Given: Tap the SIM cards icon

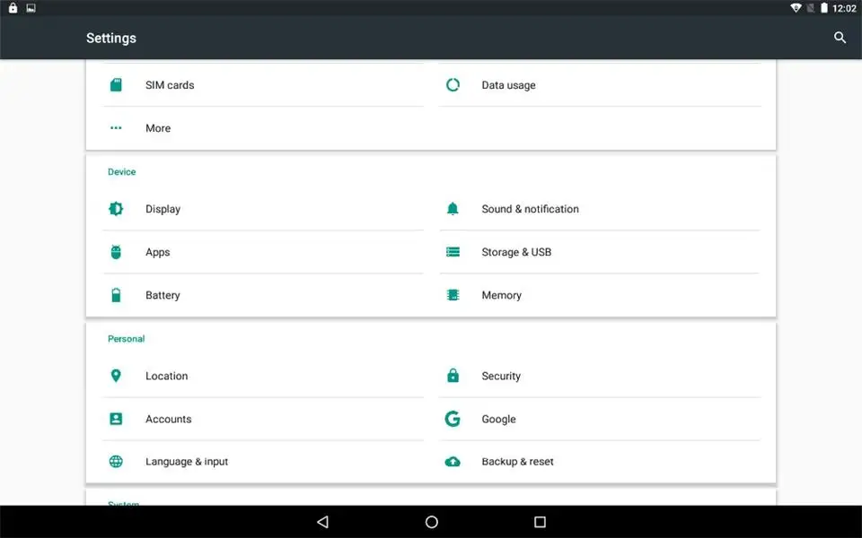Looking at the screenshot, I should [116, 84].
